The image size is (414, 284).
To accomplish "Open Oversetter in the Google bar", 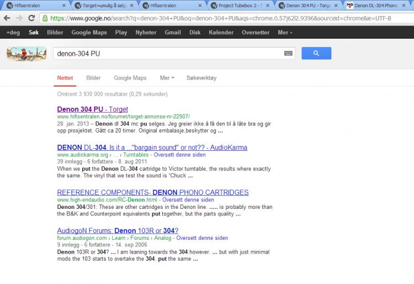I will click(x=256, y=33).
